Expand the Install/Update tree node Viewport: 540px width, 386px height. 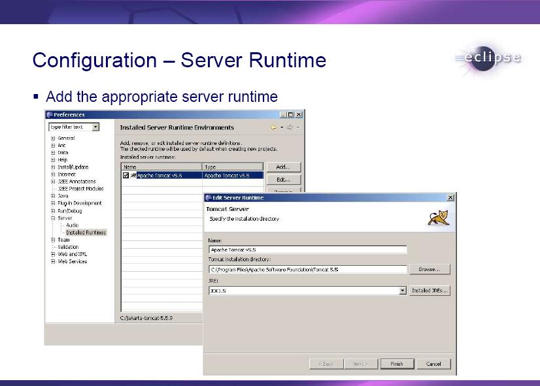pos(53,167)
